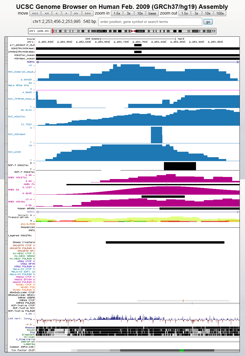Open the NCC_H3K27ac track label
Viewport: 245px width, 356px height.
[x=17, y=117]
